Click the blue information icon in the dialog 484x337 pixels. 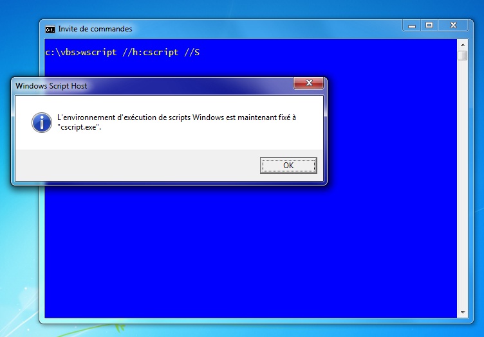point(42,122)
